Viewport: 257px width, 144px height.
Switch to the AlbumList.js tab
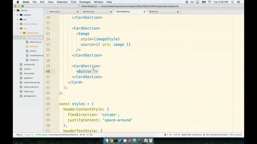(x=88, y=12)
